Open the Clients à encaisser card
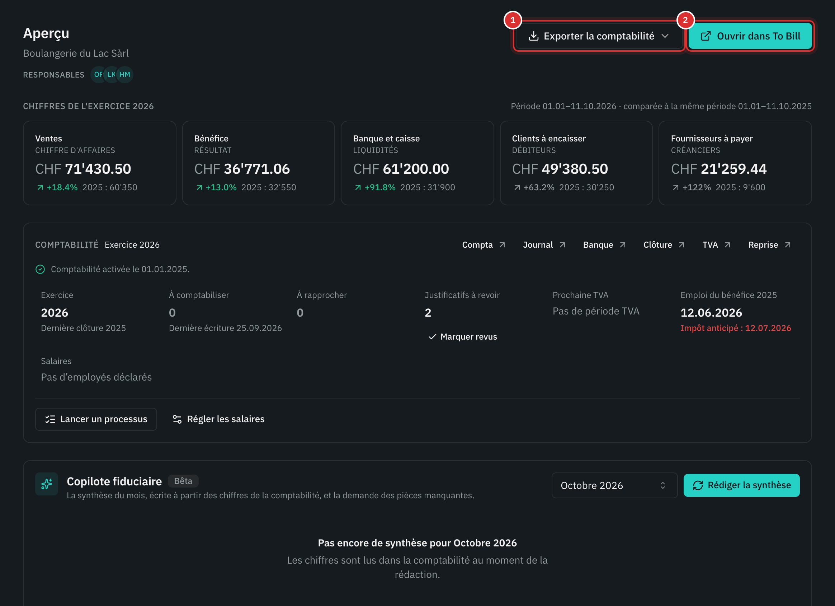Image resolution: width=835 pixels, height=606 pixels. tap(576, 163)
